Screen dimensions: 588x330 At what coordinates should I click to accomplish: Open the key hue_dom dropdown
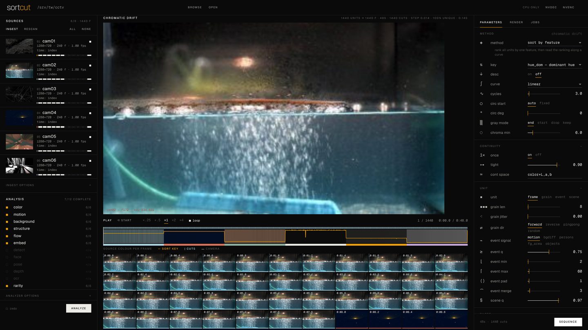tap(555, 65)
